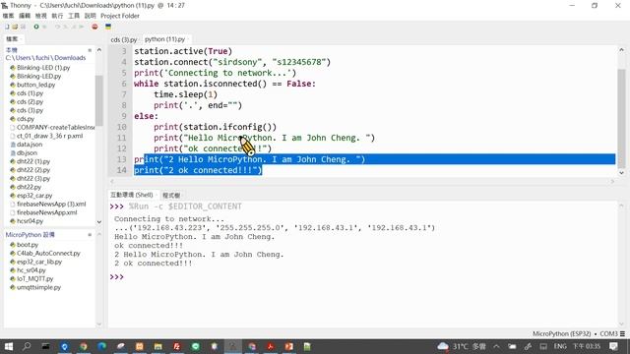Open the Project Folder menu
The width and height of the screenshot is (630, 354).
[x=120, y=16]
